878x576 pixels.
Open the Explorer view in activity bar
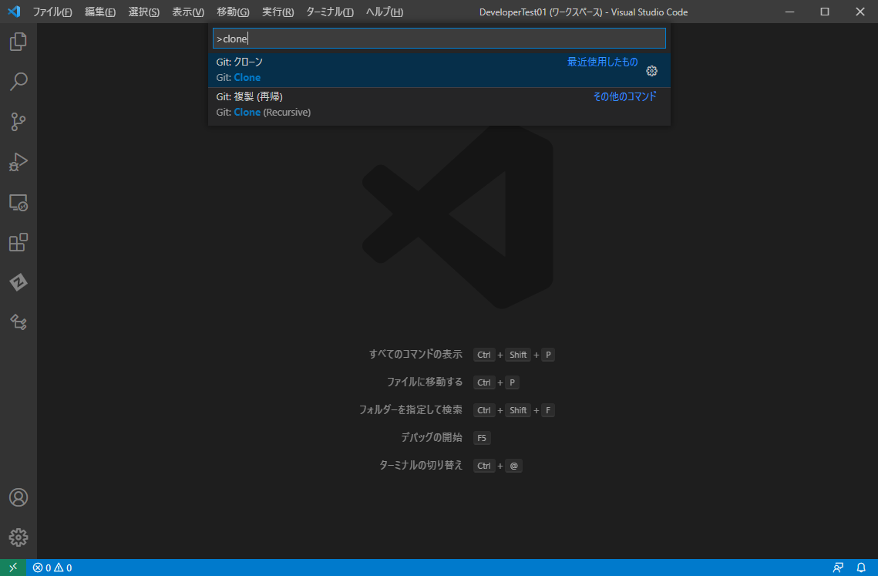19,42
